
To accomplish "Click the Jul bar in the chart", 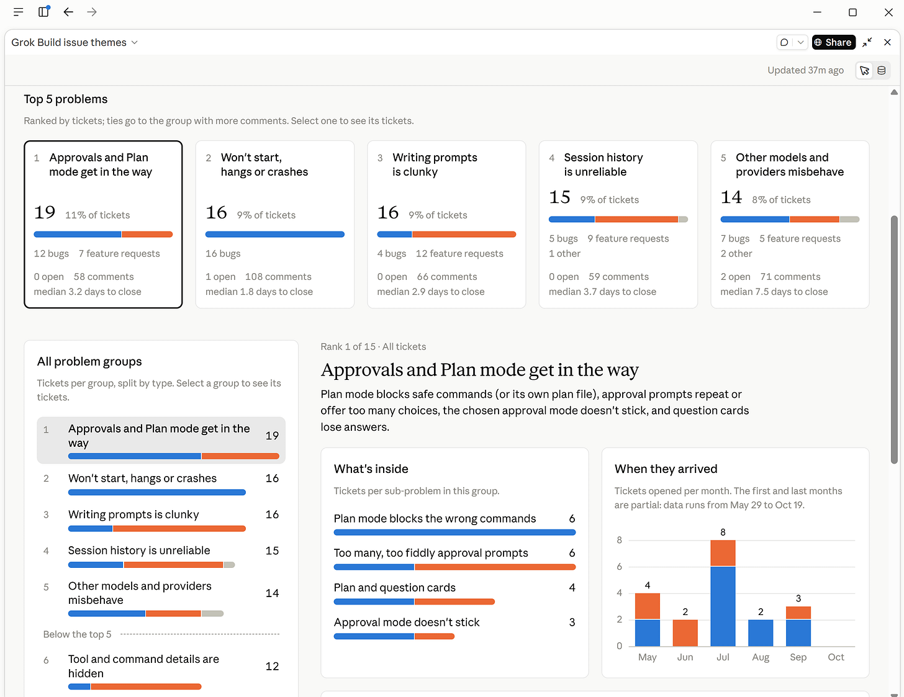I will click(x=723, y=593).
